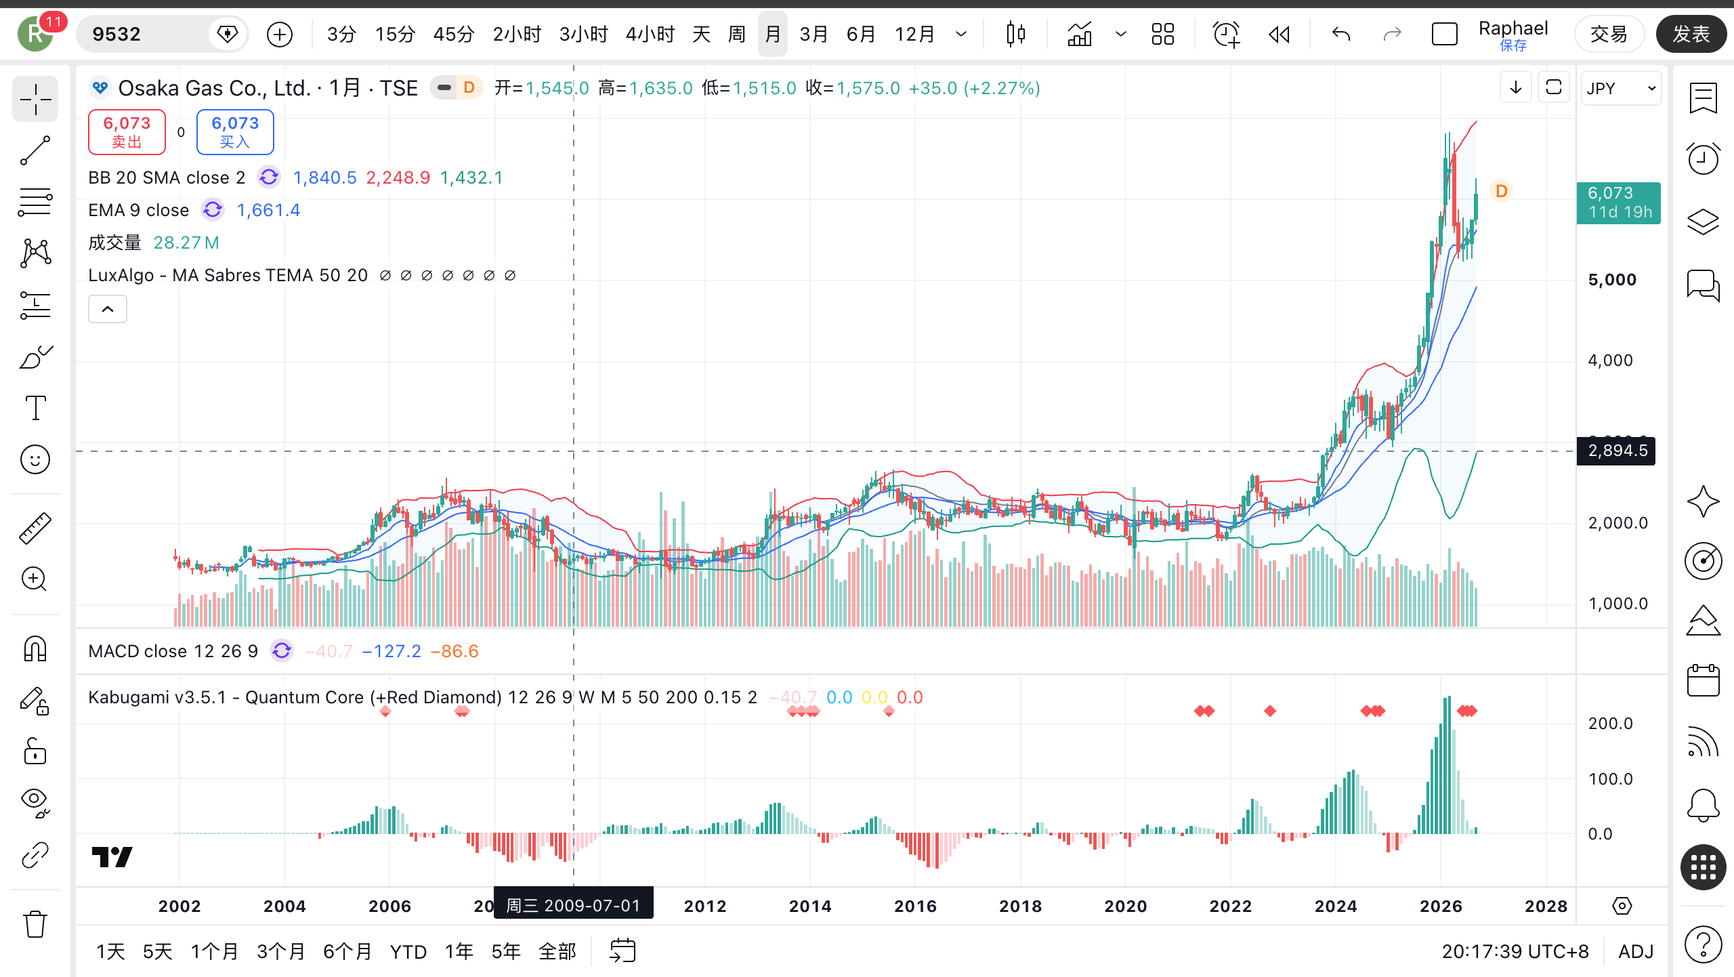Screen dimensions: 1734x977
Task: Open the apps grid menu
Action: (x=1703, y=867)
